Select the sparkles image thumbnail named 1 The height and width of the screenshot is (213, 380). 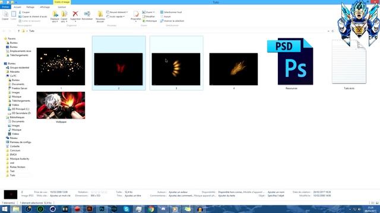(61, 66)
